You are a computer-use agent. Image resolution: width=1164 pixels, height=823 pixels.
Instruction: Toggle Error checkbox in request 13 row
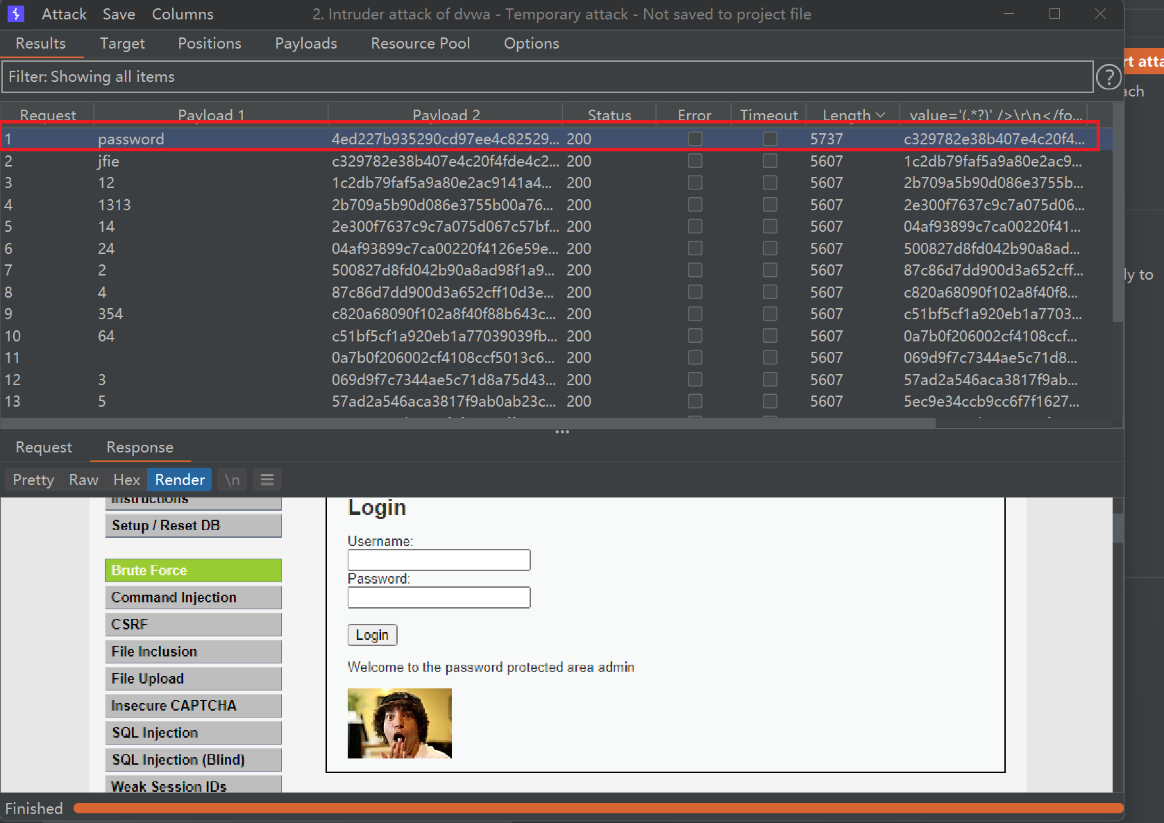point(695,401)
